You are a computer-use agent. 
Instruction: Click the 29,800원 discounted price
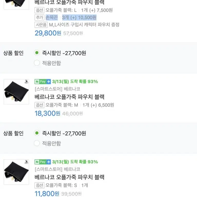click(x=48, y=33)
